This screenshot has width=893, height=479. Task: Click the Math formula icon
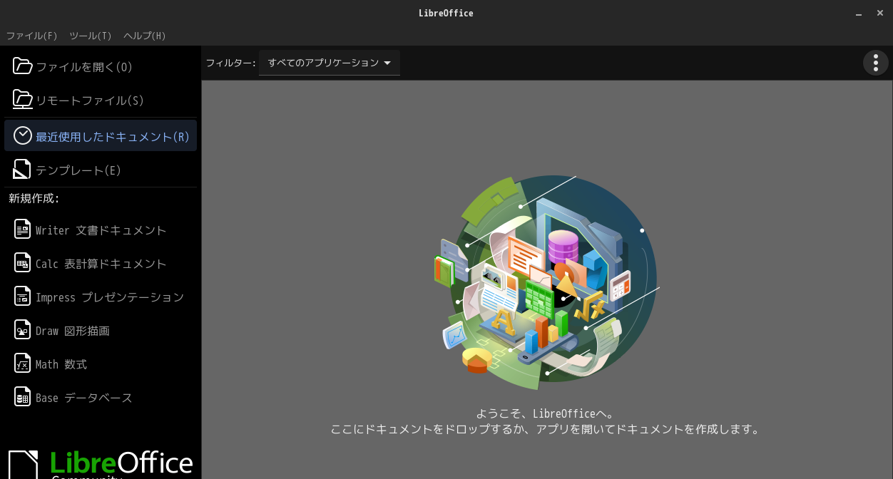(x=23, y=364)
